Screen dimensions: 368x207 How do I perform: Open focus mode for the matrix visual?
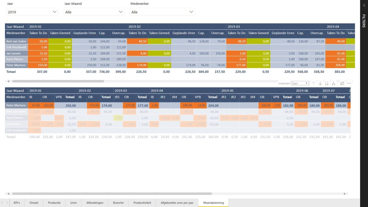[342, 83]
